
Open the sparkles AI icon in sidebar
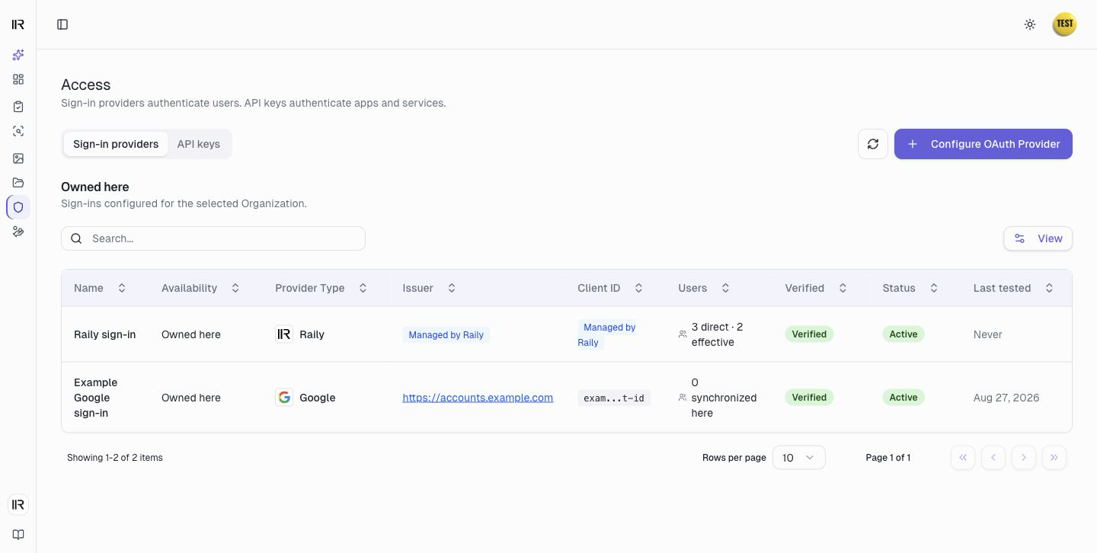pos(18,55)
